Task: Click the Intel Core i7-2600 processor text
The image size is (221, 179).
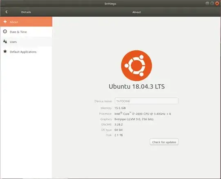Action: click(x=142, y=114)
